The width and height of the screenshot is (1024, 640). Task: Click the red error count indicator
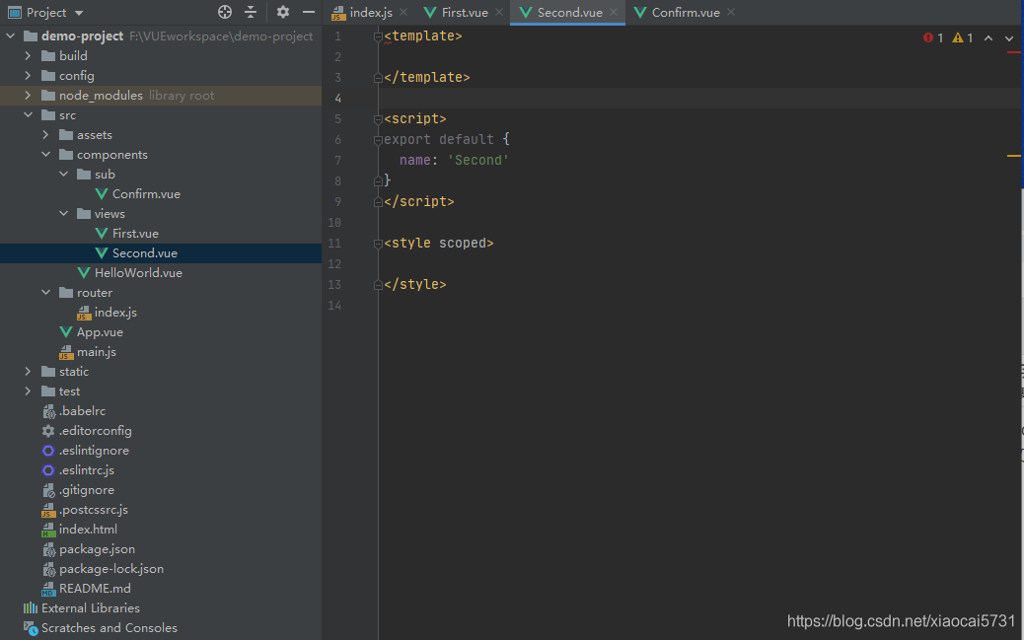(x=933, y=37)
